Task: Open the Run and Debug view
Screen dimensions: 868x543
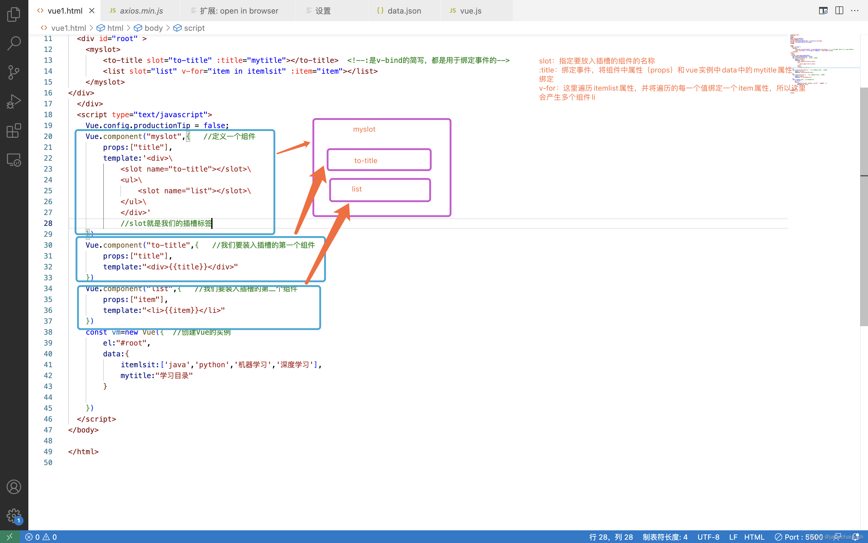Action: pyautogui.click(x=14, y=101)
